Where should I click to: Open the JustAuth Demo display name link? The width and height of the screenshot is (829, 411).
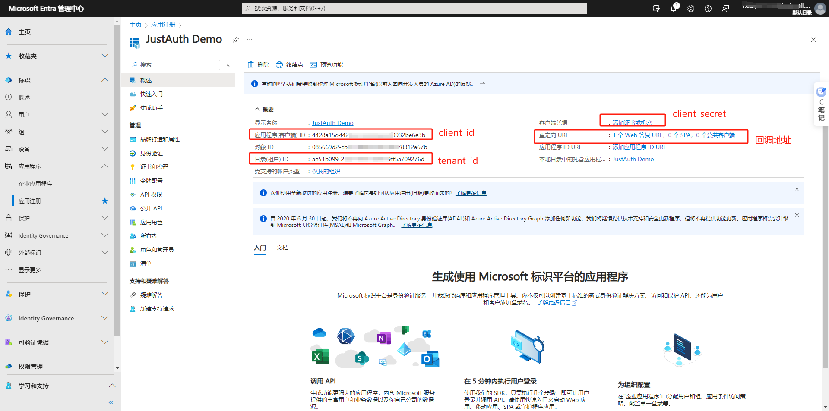point(333,123)
